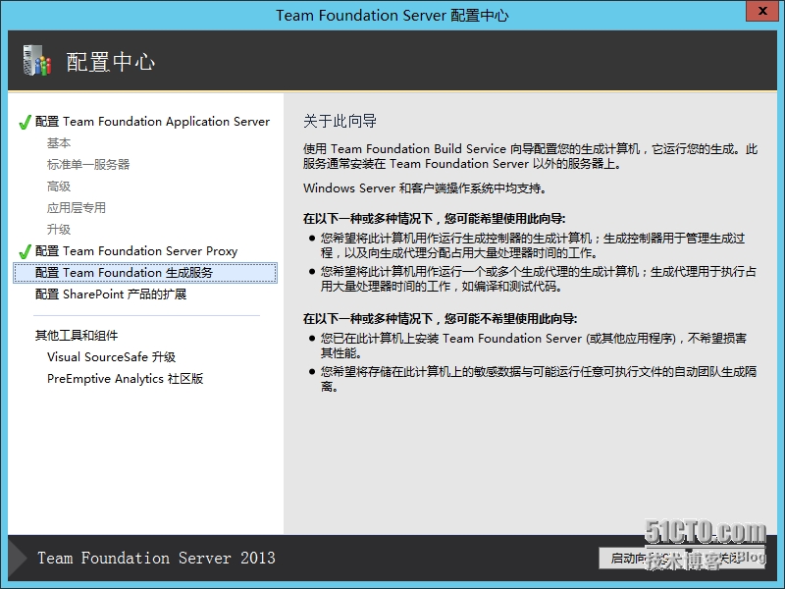785x589 pixels.
Task: Open the 基本 wizard option
Action: (59, 143)
